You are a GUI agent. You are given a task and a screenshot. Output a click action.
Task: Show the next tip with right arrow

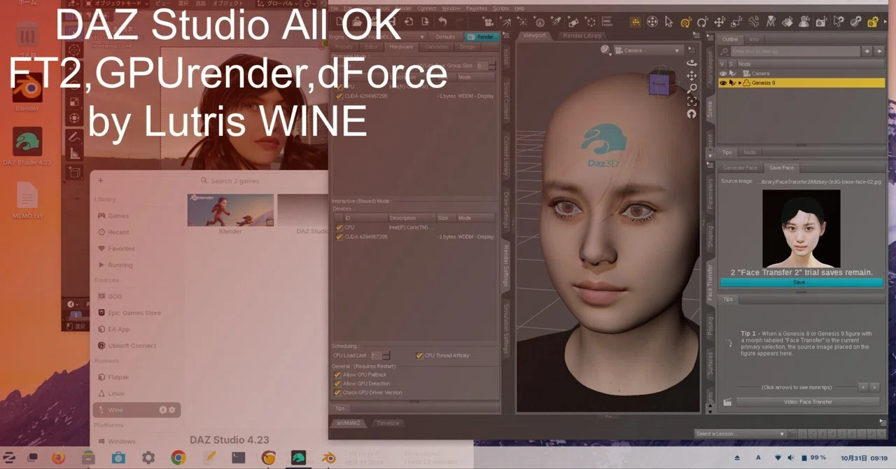click(x=874, y=387)
